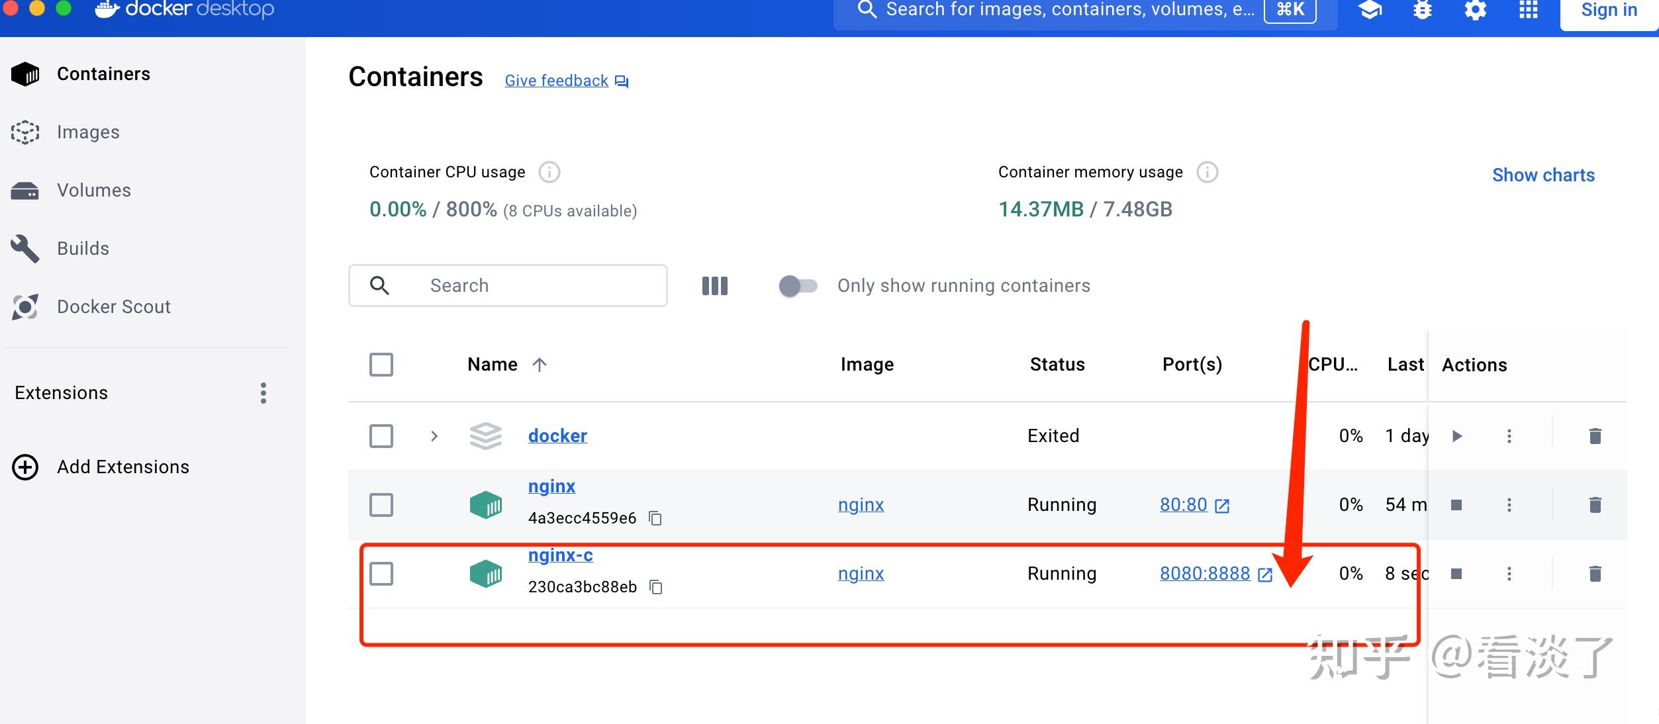Go to Images in the sidebar
This screenshot has width=1659, height=724.
(x=88, y=132)
